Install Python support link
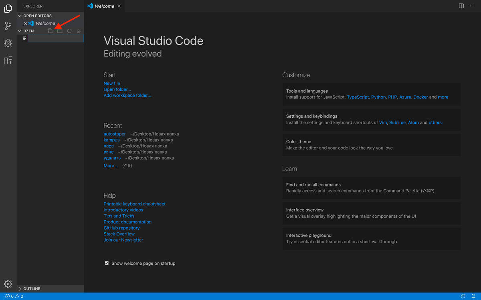The width and height of the screenshot is (481, 300). pos(378,97)
